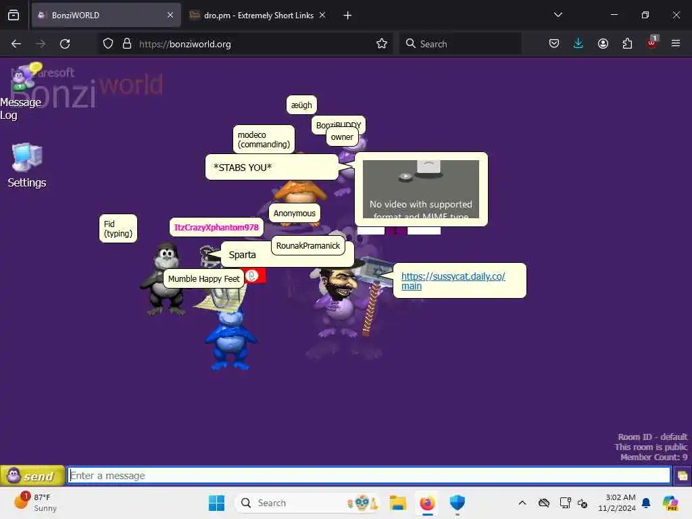Click the ItzCrazyXphantom978 name tag

pos(216,227)
